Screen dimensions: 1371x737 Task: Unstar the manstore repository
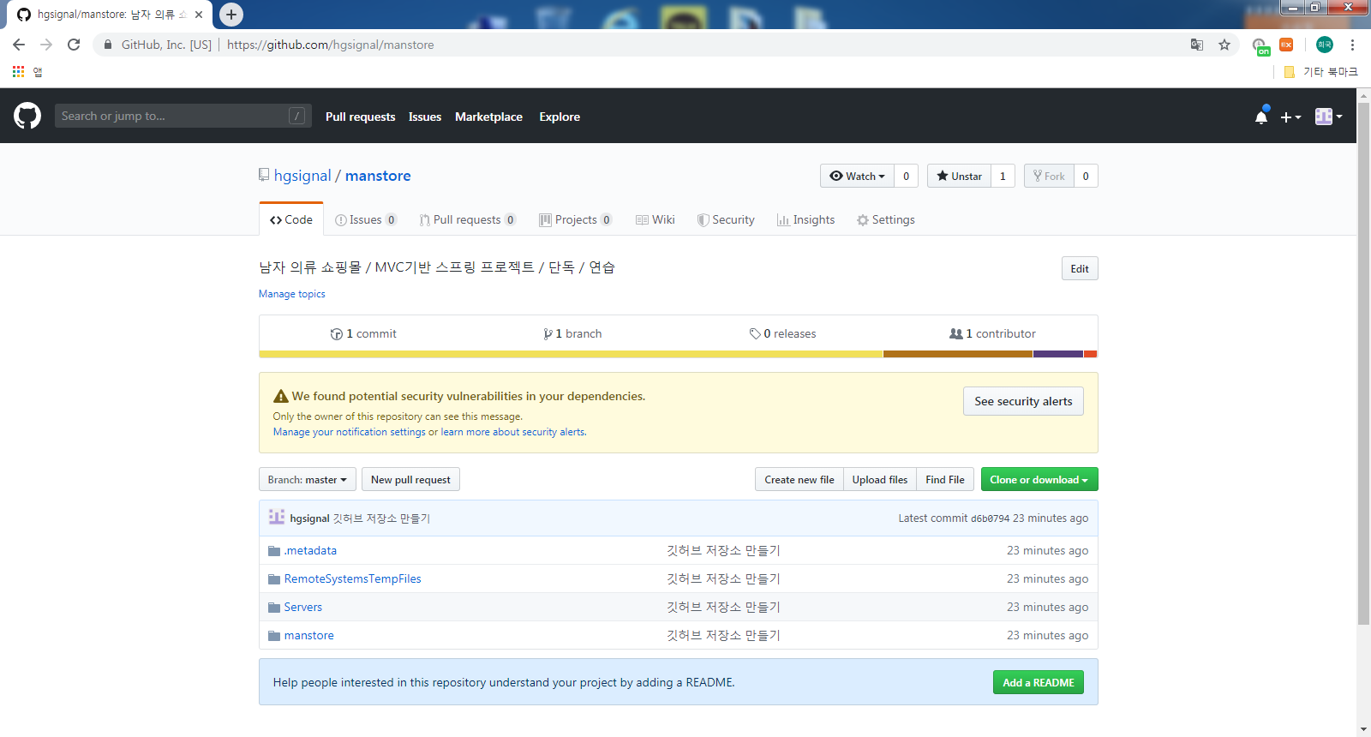[959, 176]
